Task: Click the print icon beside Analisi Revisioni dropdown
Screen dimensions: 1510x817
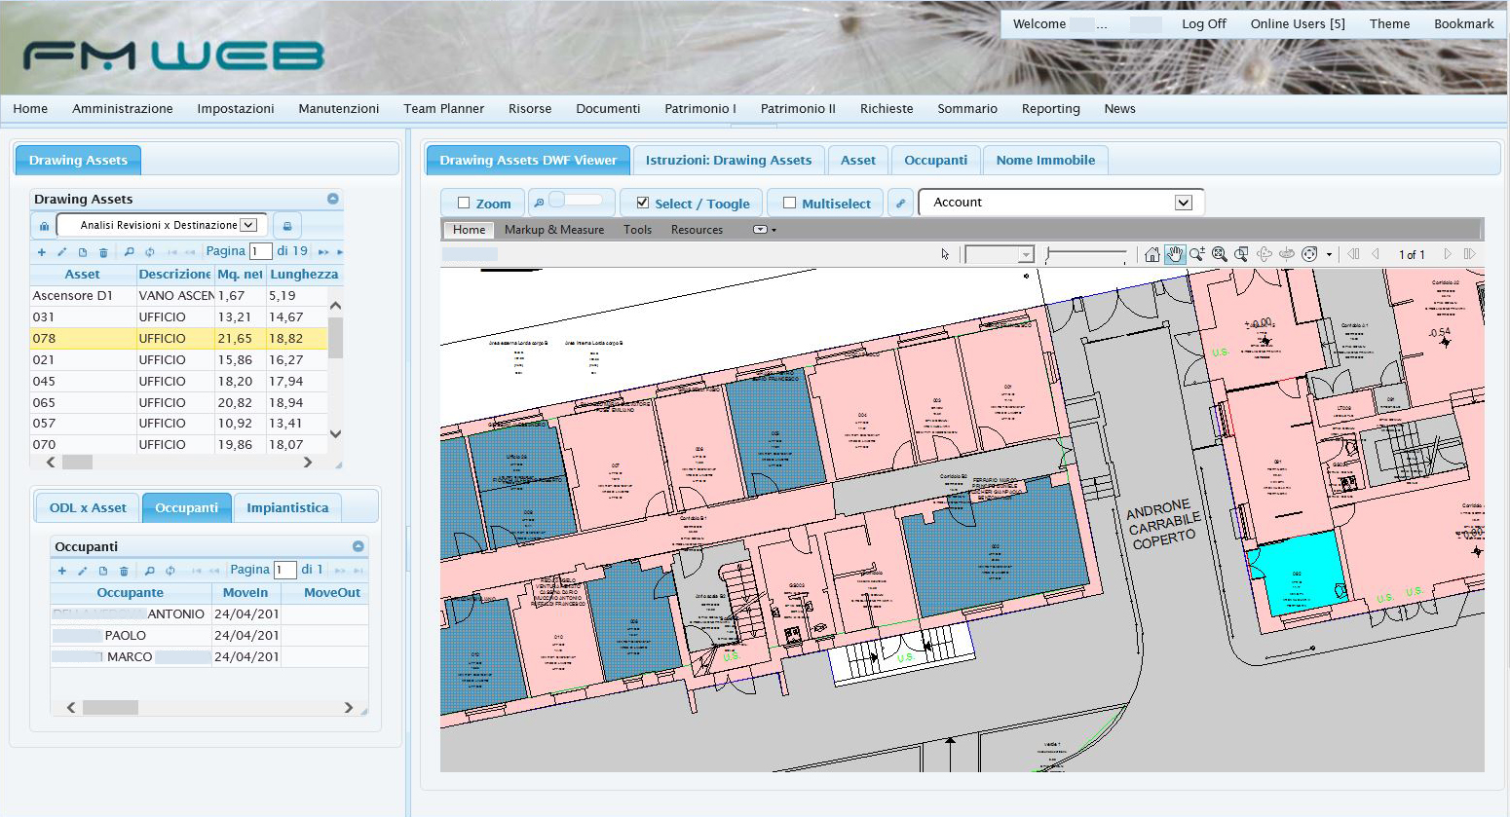Action: click(x=286, y=226)
